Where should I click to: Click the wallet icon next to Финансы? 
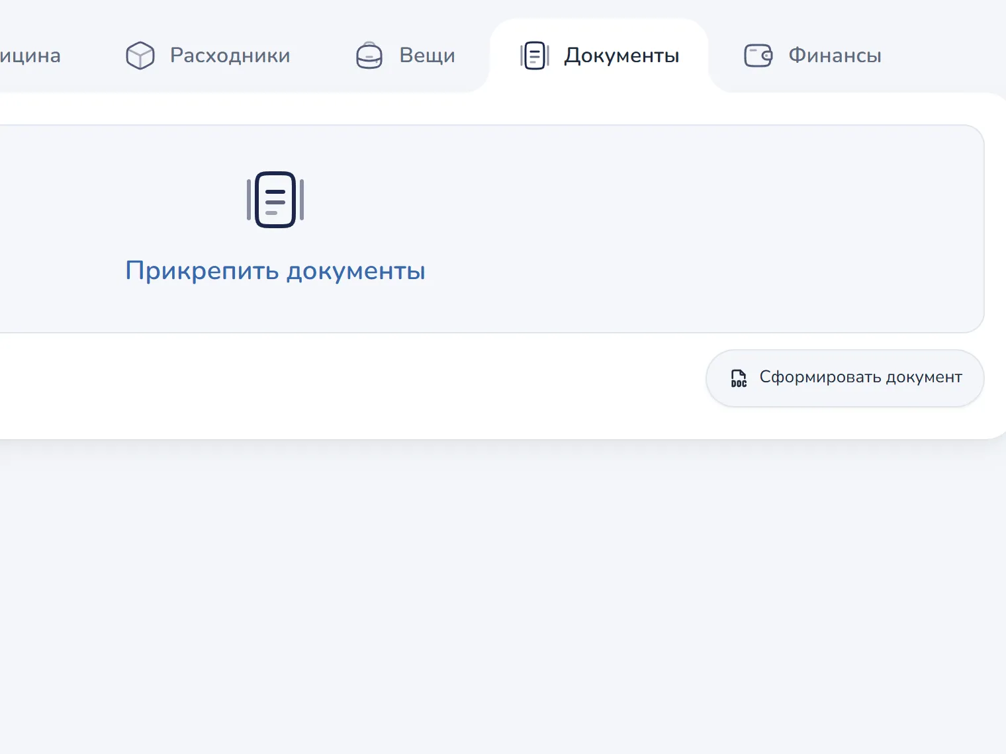[x=758, y=56]
